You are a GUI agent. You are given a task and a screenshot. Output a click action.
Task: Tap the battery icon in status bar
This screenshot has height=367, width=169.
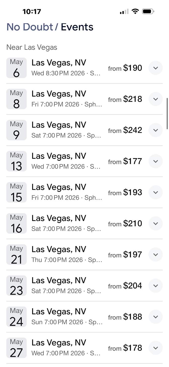pyautogui.click(x=148, y=11)
